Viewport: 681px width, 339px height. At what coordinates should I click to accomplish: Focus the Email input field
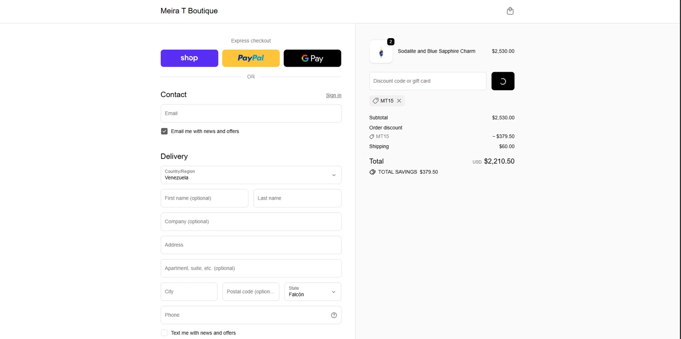pos(251,113)
